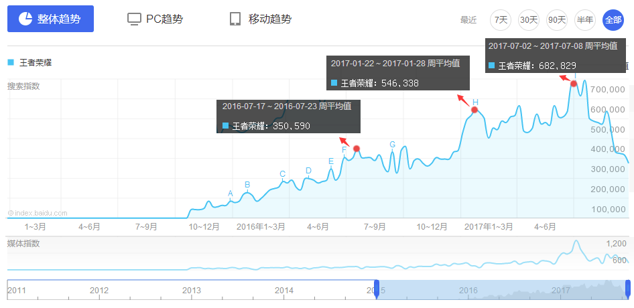Choose the 7天 time range
The height and width of the screenshot is (308, 634).
(501, 20)
